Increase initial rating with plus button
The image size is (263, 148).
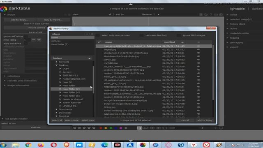pyautogui.click(x=39, y=40)
